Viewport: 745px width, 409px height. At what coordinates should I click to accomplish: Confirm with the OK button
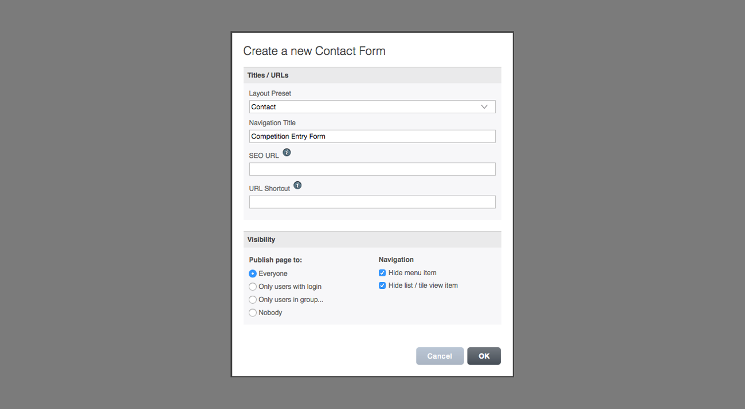click(484, 356)
